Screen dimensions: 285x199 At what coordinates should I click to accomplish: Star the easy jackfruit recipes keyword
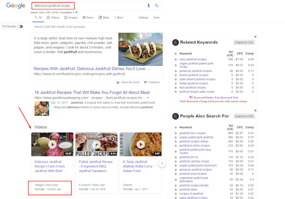pyautogui.click(x=176, y=59)
